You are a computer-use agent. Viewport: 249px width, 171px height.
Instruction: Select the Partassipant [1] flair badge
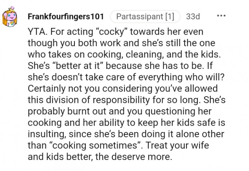tap(145, 16)
